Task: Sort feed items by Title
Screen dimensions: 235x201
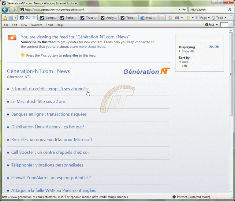Action: (185, 66)
